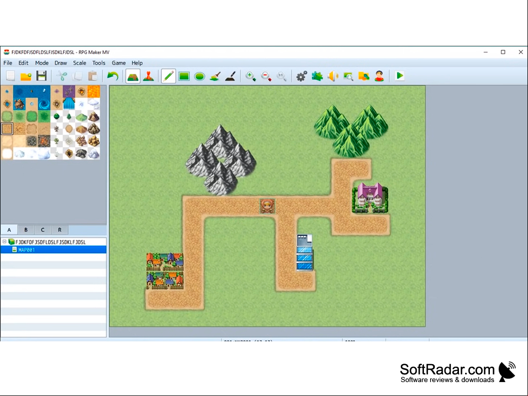Click the gray mountain cluster on the map
The height and width of the screenshot is (396, 528).
tap(221, 160)
